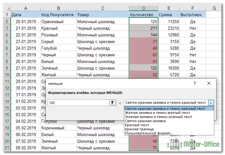
Task: Click the range selector collapse arrow icon
Action: [112, 102]
